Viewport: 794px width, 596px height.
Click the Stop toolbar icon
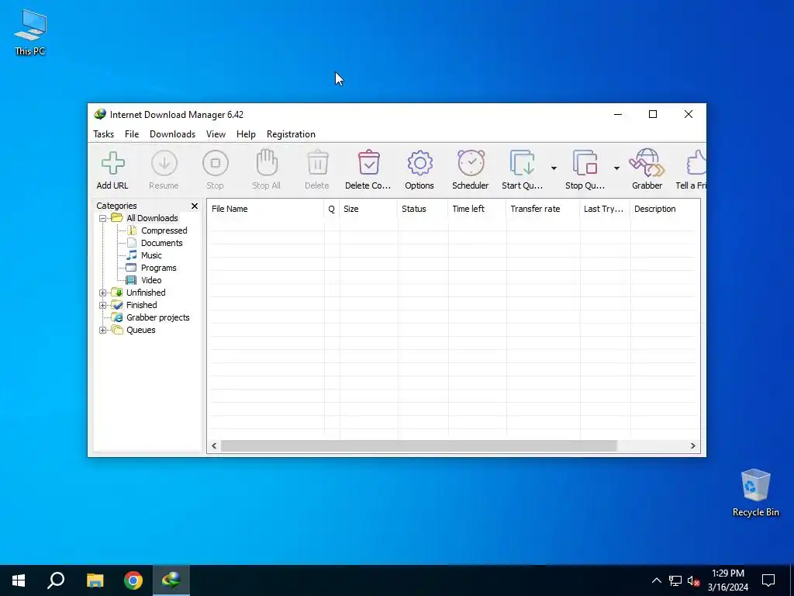(x=216, y=163)
